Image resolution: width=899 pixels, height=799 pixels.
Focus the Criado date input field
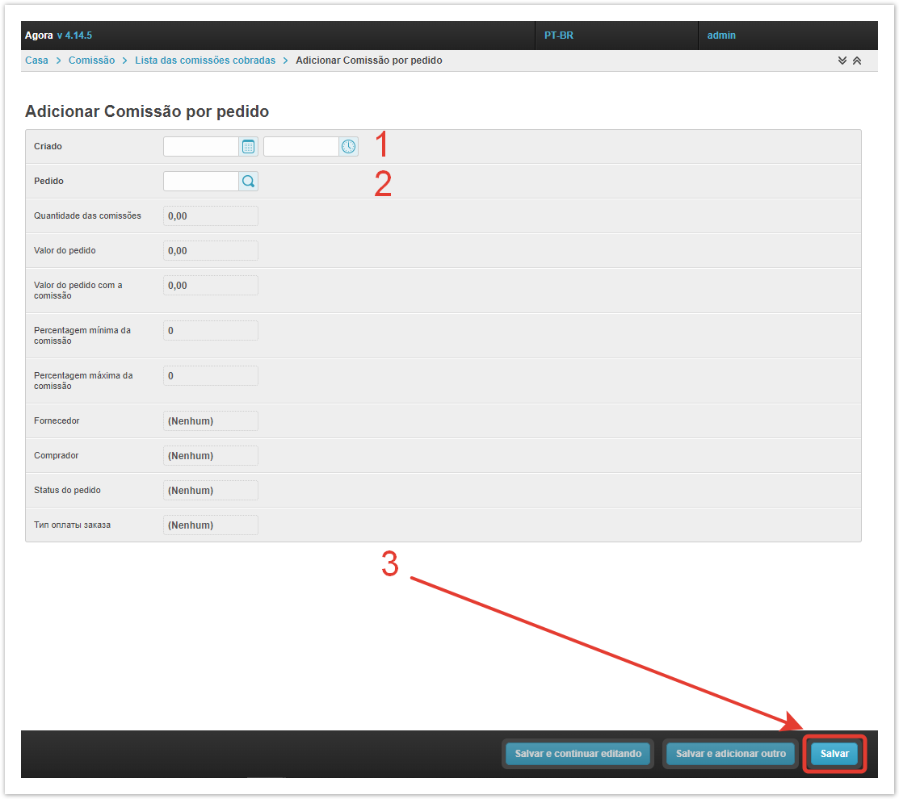(201, 147)
